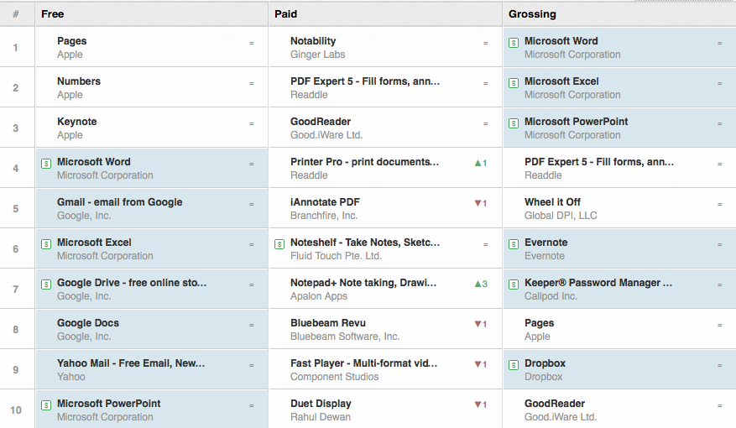
Task: Open Notability app listing
Action: (313, 41)
